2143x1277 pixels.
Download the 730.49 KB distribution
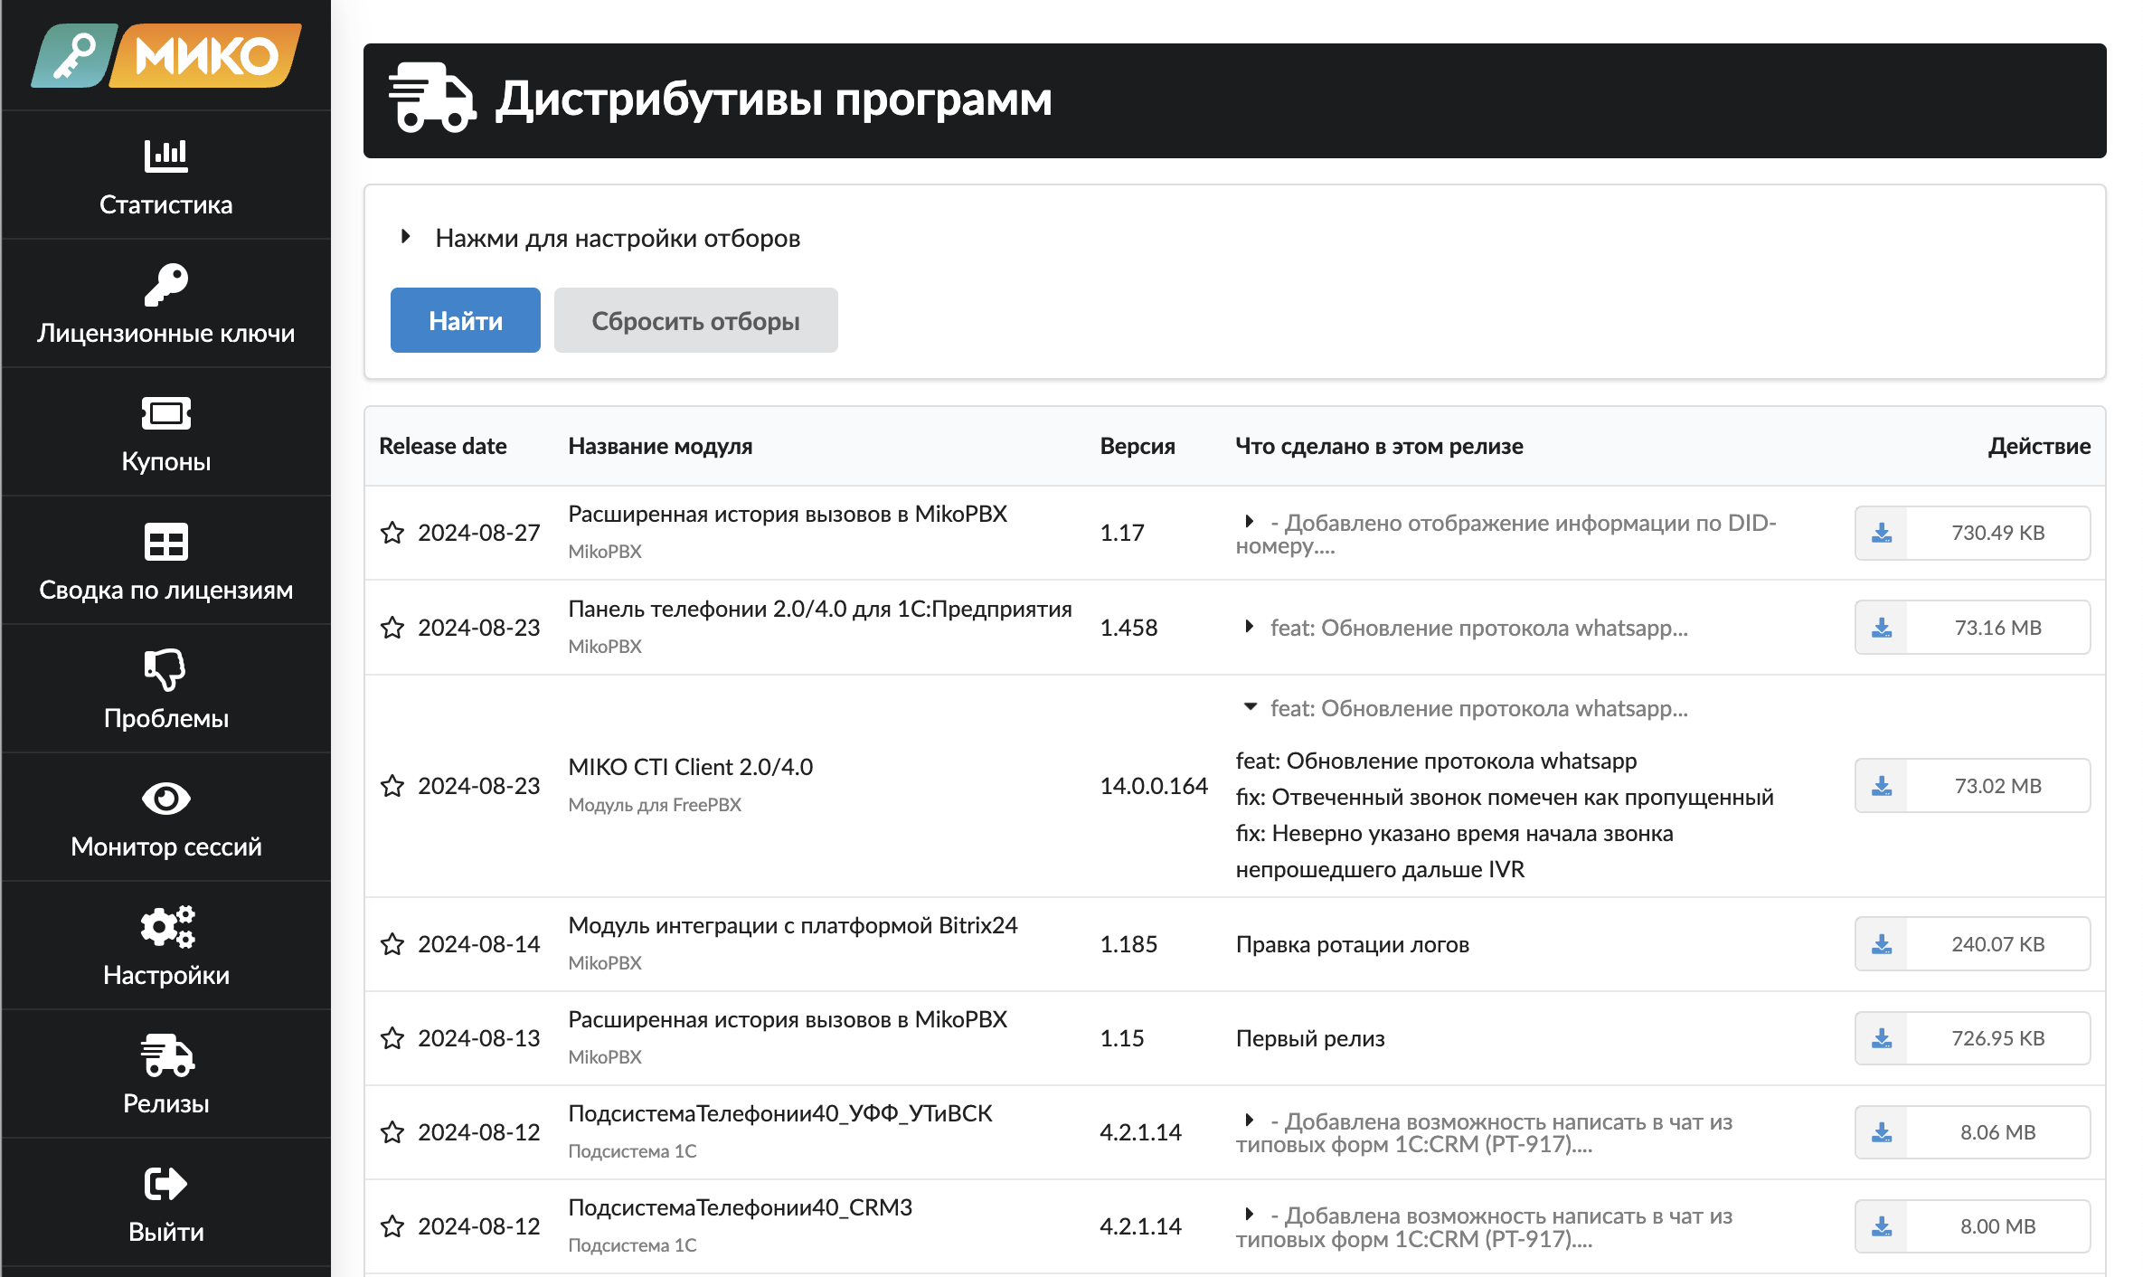coord(1973,533)
